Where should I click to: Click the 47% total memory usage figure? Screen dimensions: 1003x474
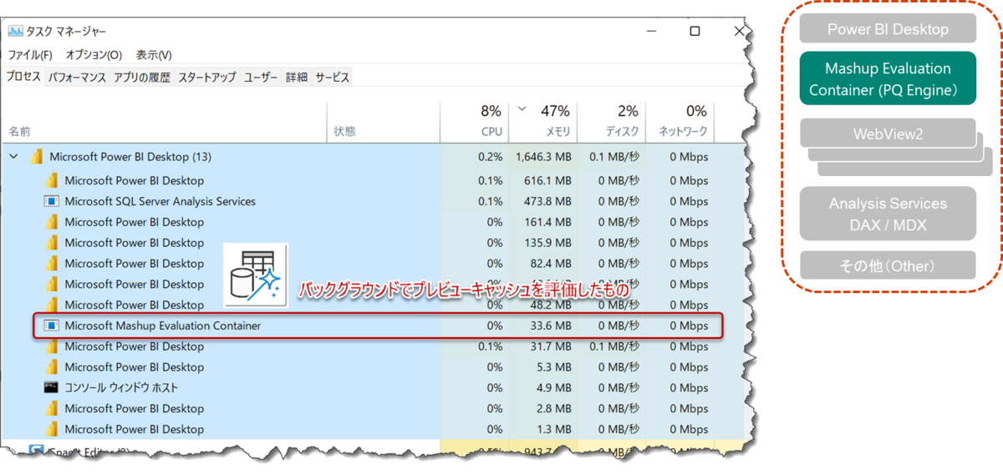click(x=555, y=110)
